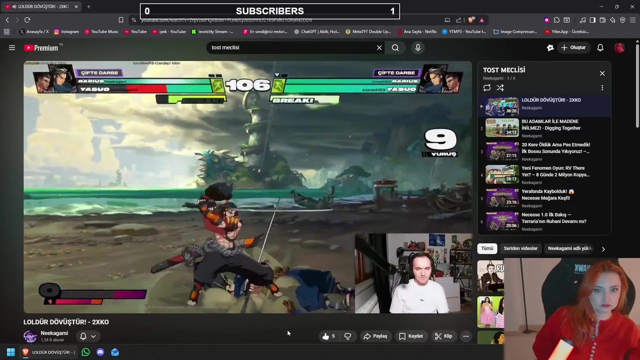Open the Leo AI sparkle icon
Viewport: 640px width, 360px height.
click(612, 20)
